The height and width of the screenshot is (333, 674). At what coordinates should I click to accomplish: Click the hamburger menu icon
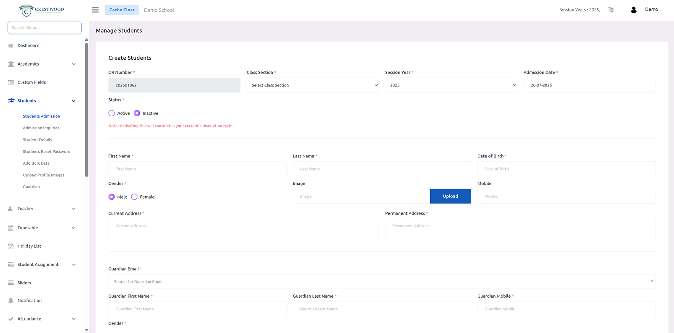[x=96, y=10]
